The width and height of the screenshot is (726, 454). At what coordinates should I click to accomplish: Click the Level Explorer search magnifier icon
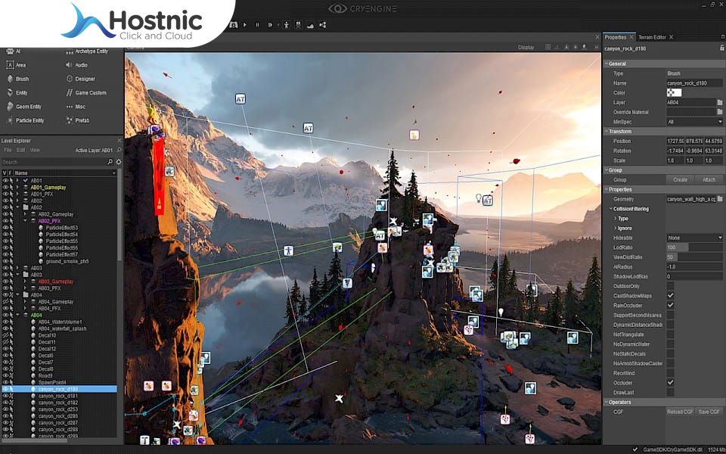coord(110,162)
